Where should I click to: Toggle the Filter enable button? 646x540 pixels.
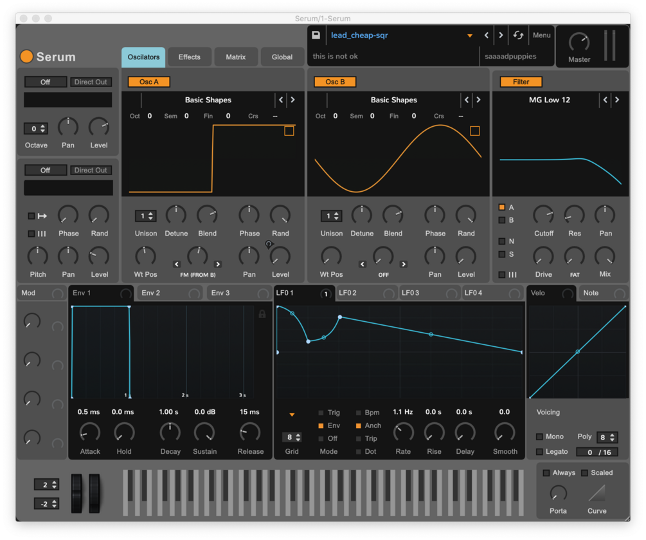[521, 82]
